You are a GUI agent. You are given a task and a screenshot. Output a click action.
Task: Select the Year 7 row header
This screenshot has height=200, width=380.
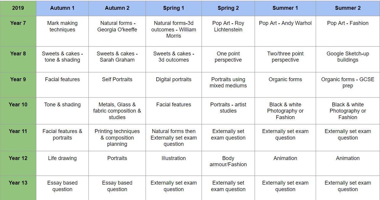click(18, 31)
